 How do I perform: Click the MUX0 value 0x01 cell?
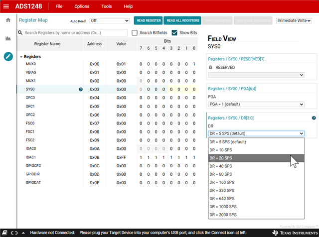pyautogui.click(x=121, y=64)
